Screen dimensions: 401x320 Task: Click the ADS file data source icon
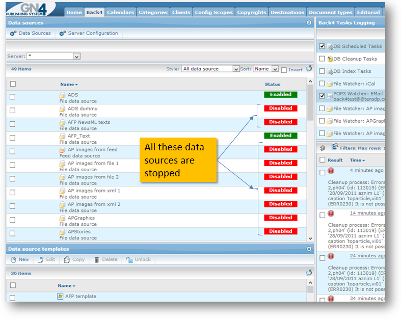pos(62,95)
